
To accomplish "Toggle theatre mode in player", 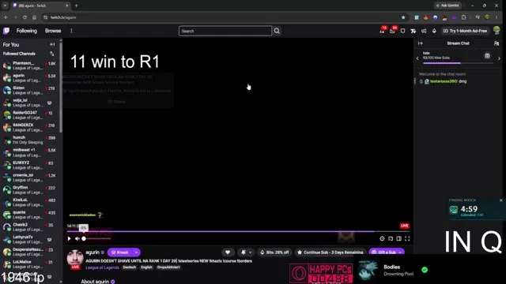I will [x=398, y=238].
